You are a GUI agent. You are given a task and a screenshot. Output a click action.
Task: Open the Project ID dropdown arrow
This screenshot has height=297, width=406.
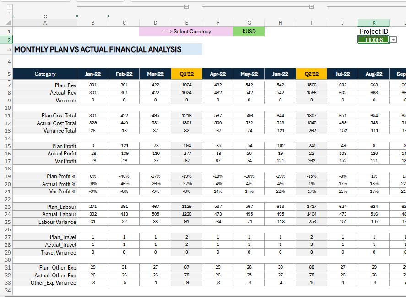point(394,40)
